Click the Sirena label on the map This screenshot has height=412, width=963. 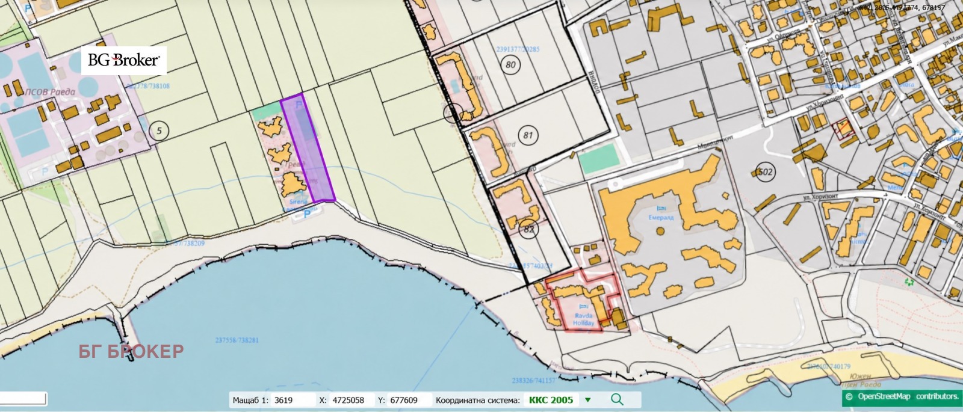[x=298, y=202]
